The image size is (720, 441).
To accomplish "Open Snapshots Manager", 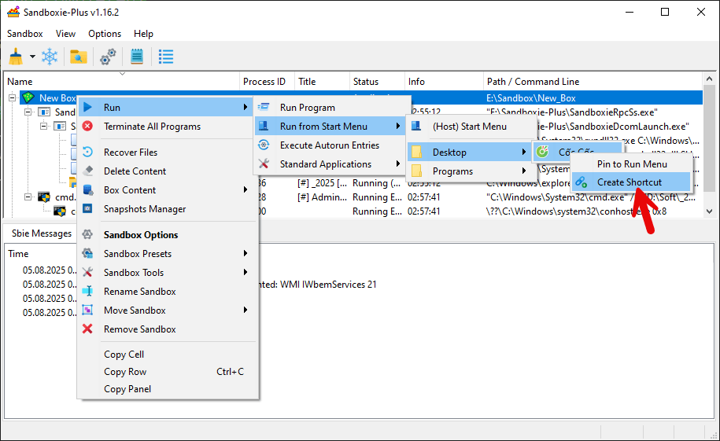I will [x=165, y=209].
